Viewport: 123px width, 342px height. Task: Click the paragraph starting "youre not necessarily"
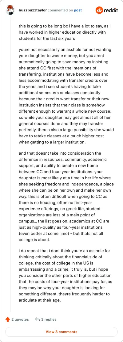(x=66, y=96)
